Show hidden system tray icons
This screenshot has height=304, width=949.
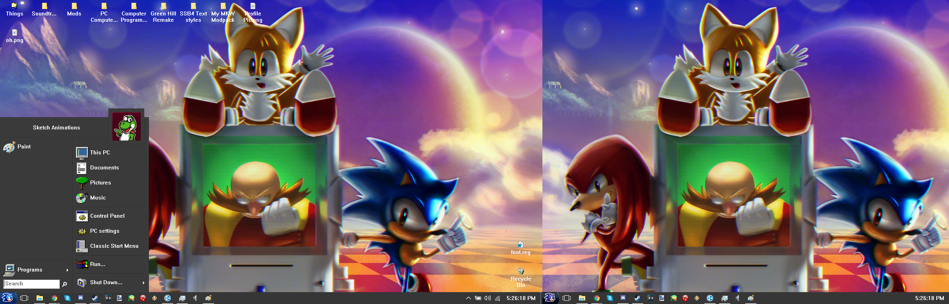pos(469,298)
